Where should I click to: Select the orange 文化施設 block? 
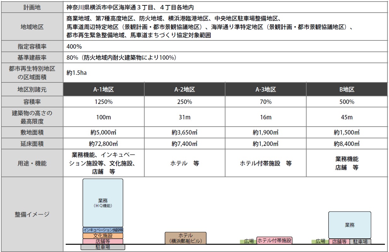103,236
